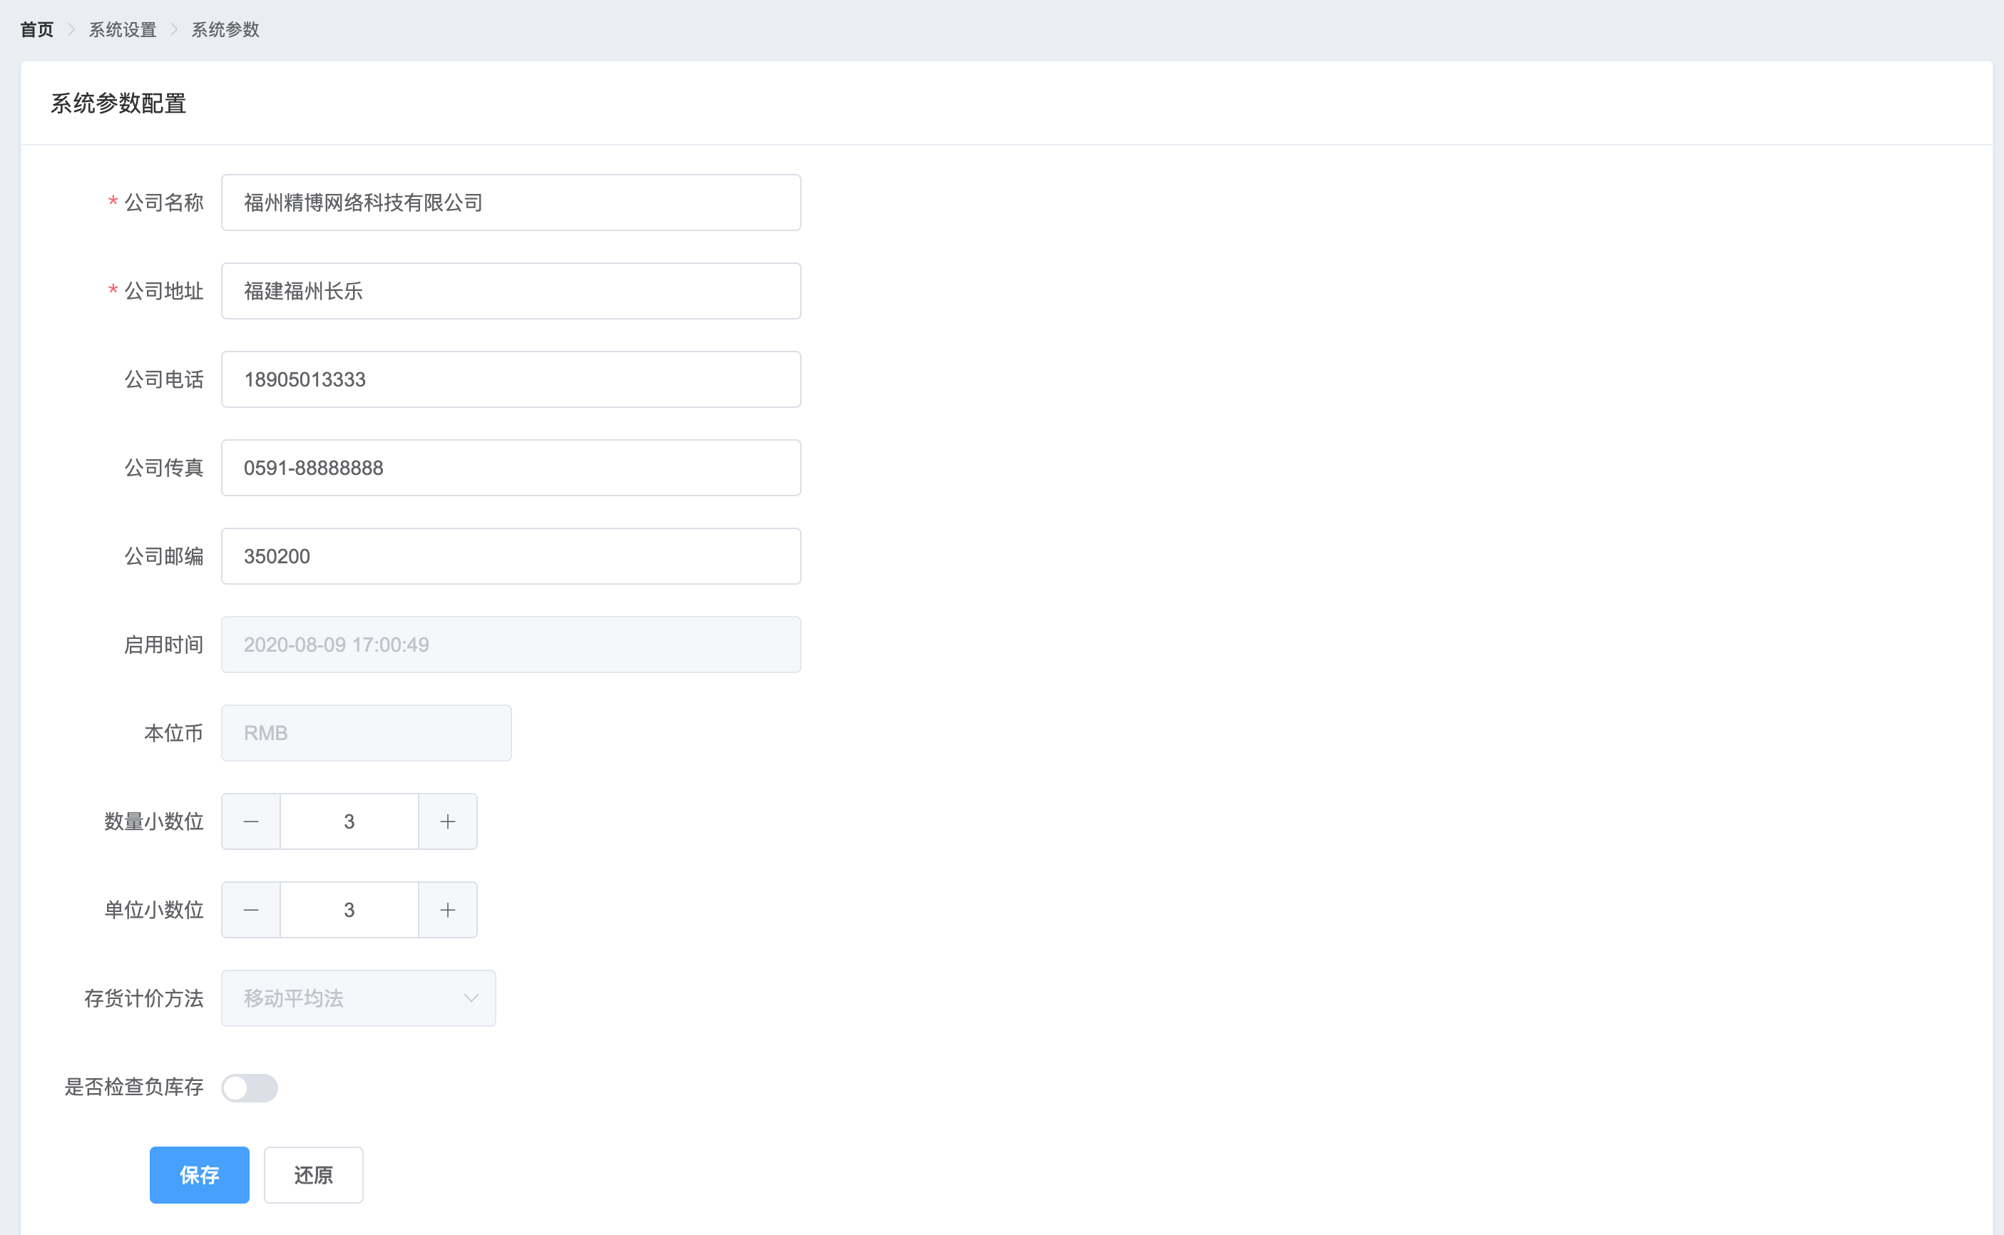This screenshot has height=1235, width=2004.
Task: Click the 公司地址 label
Action: click(x=163, y=291)
